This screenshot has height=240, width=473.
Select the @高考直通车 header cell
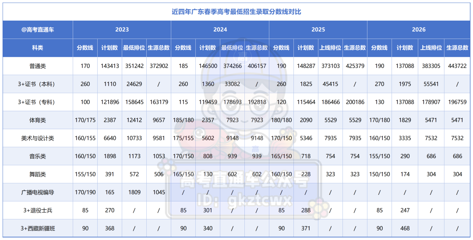click(38, 29)
